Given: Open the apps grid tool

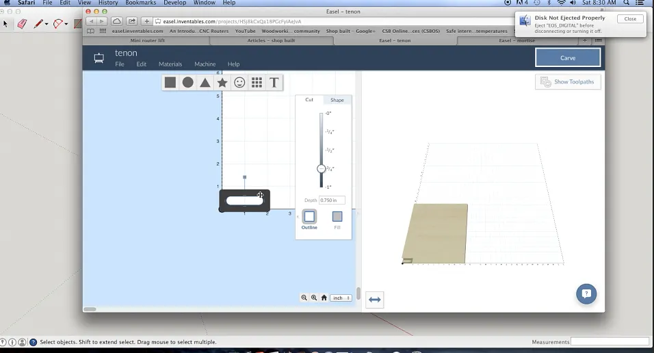Looking at the screenshot, I should pyautogui.click(x=257, y=83).
